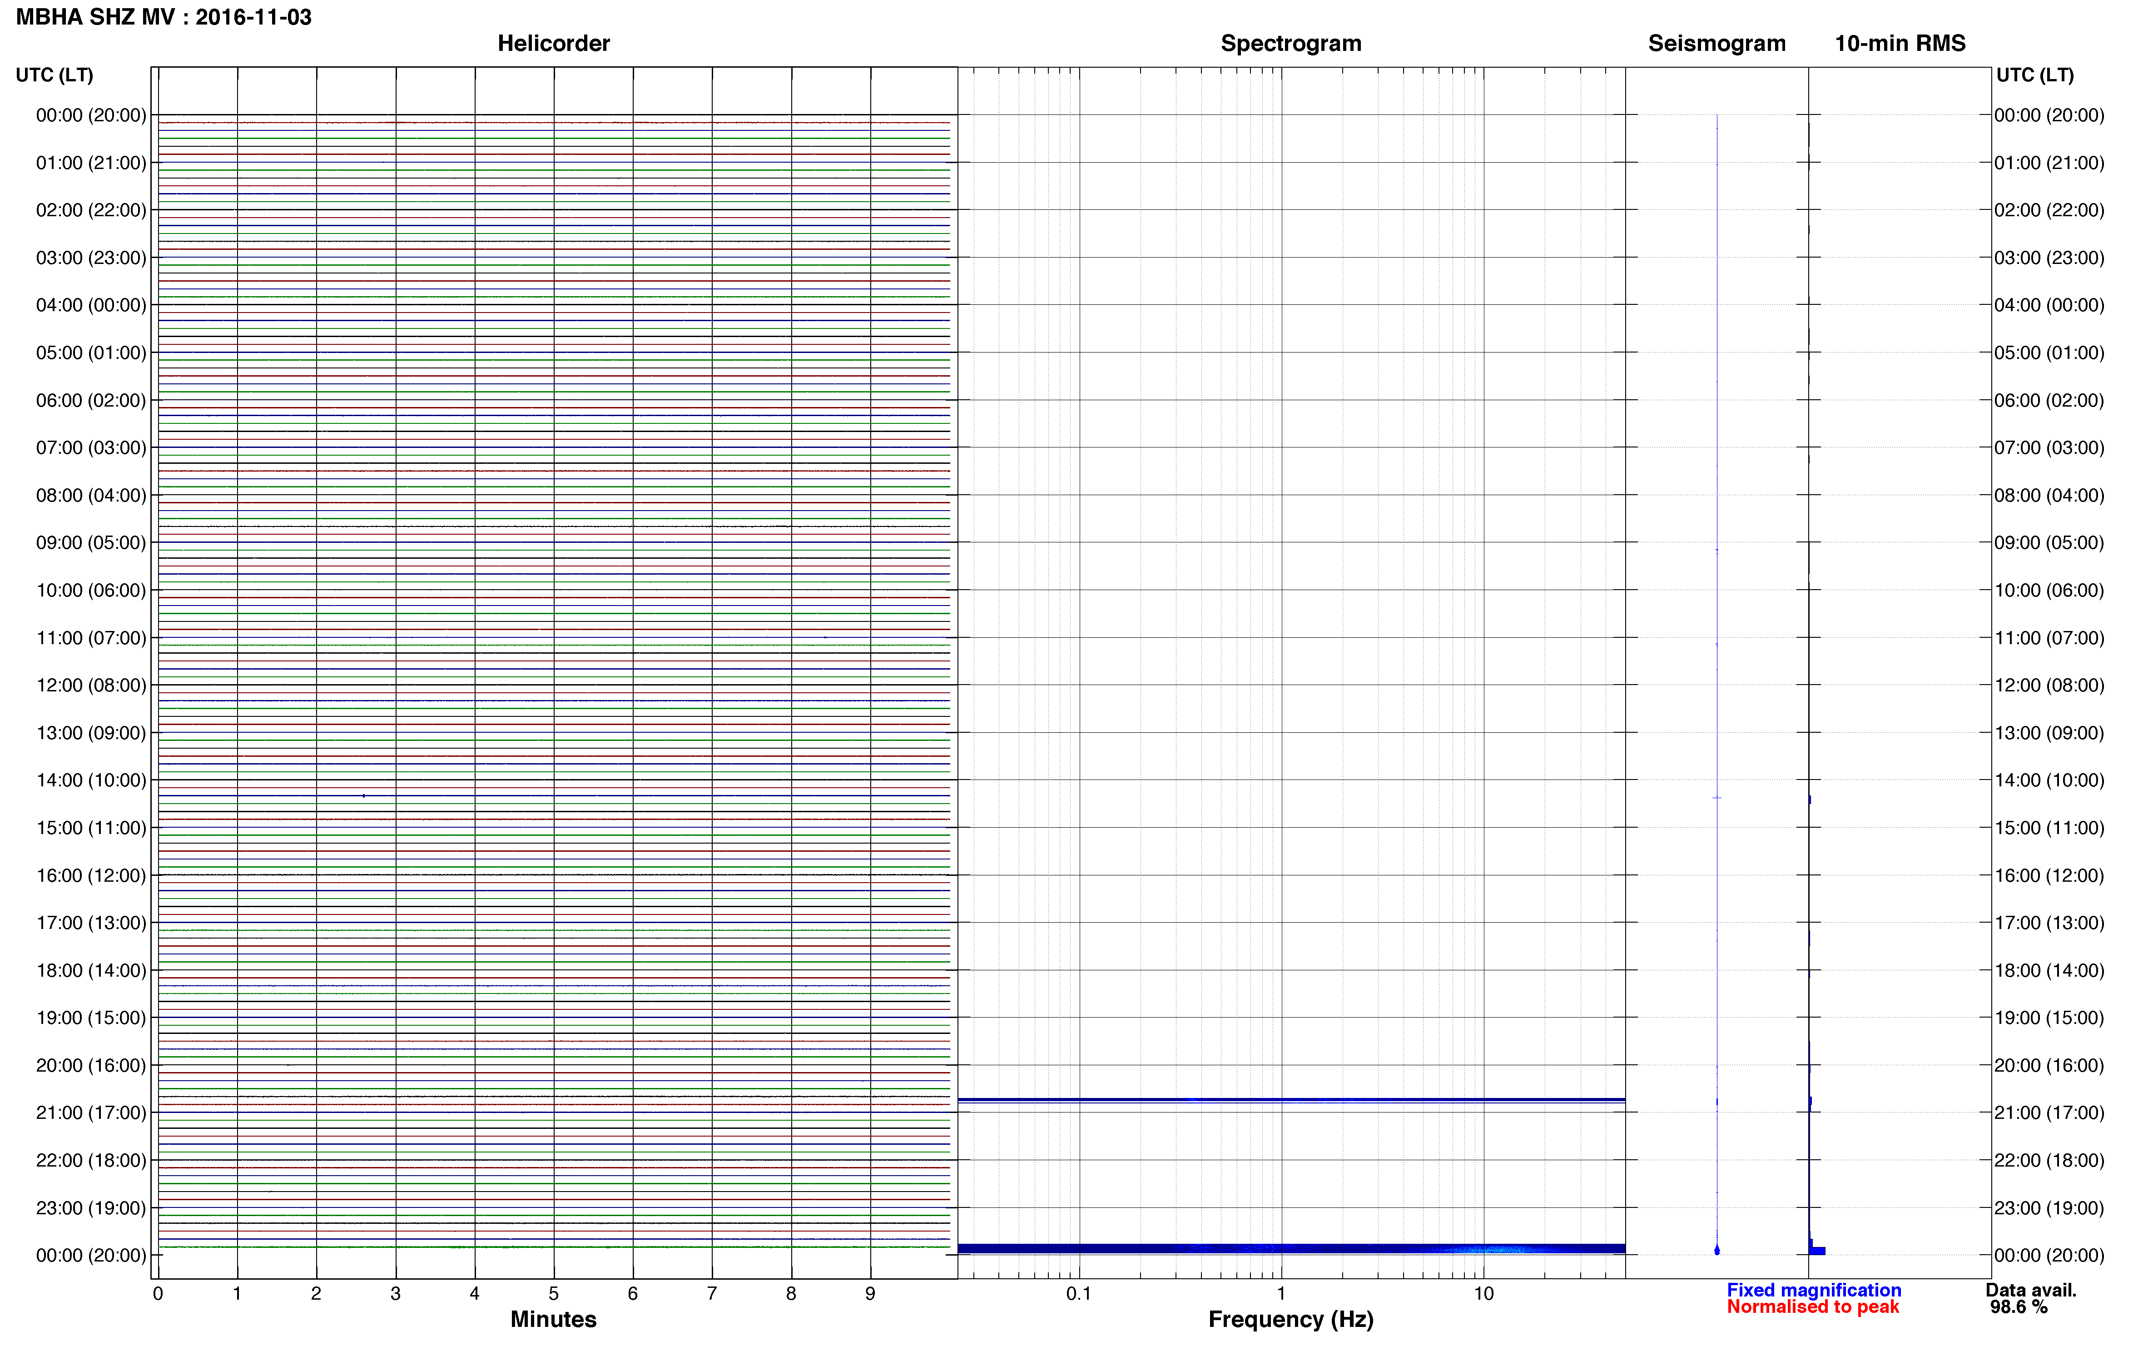Click left time label '18:00 (14:00)'
Screen dimensions: 2153x1346
pyautogui.click(x=91, y=970)
